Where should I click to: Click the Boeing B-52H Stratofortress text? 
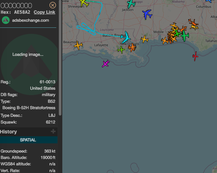pos(29,108)
